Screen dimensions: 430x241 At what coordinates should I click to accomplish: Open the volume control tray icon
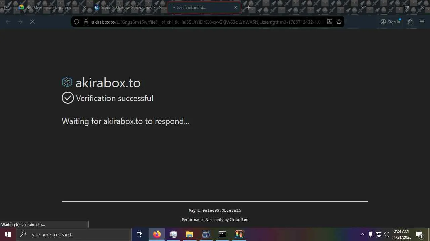(x=387, y=234)
